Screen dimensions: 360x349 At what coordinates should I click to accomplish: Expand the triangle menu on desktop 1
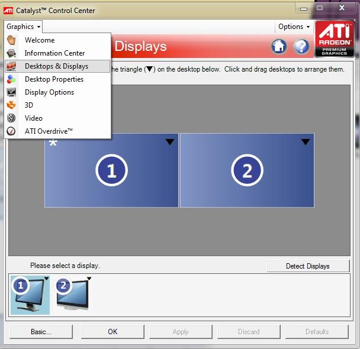click(170, 142)
